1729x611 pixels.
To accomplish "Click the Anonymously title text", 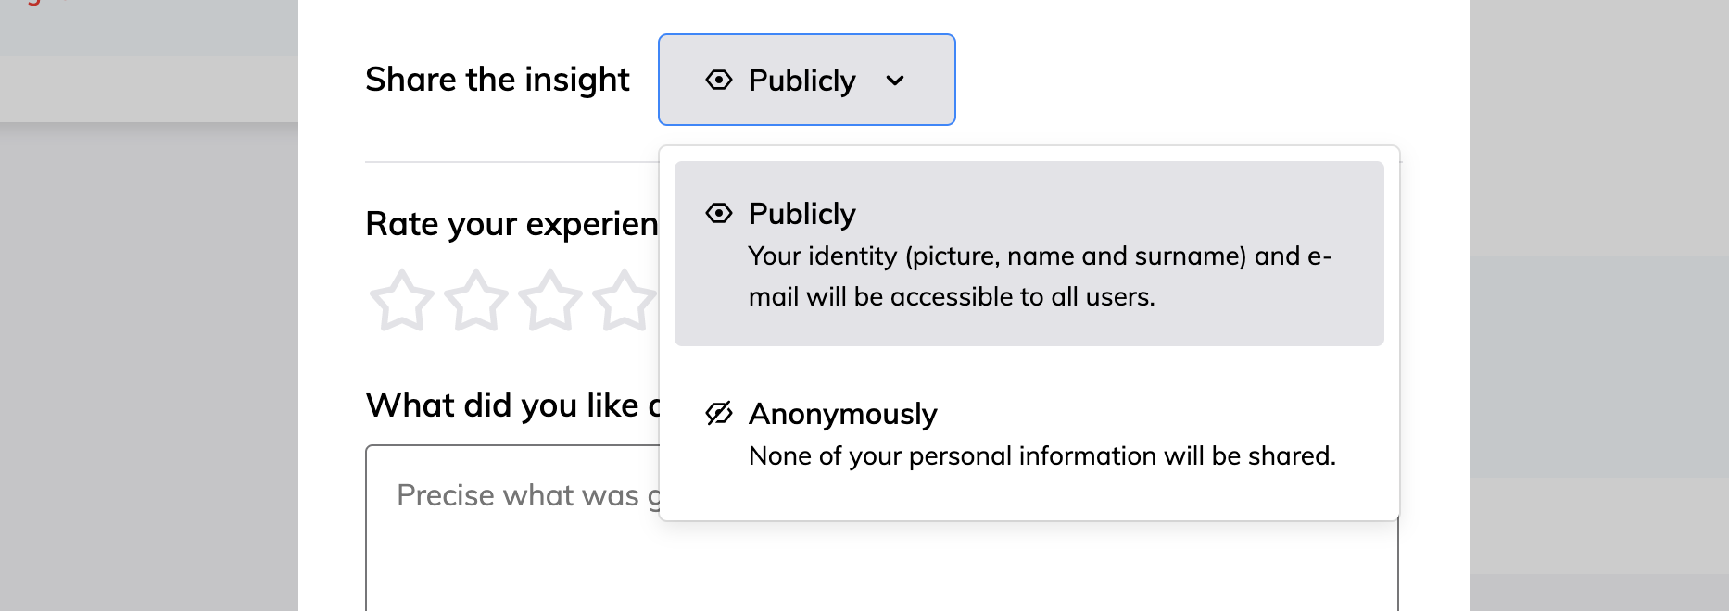I will (842, 414).
